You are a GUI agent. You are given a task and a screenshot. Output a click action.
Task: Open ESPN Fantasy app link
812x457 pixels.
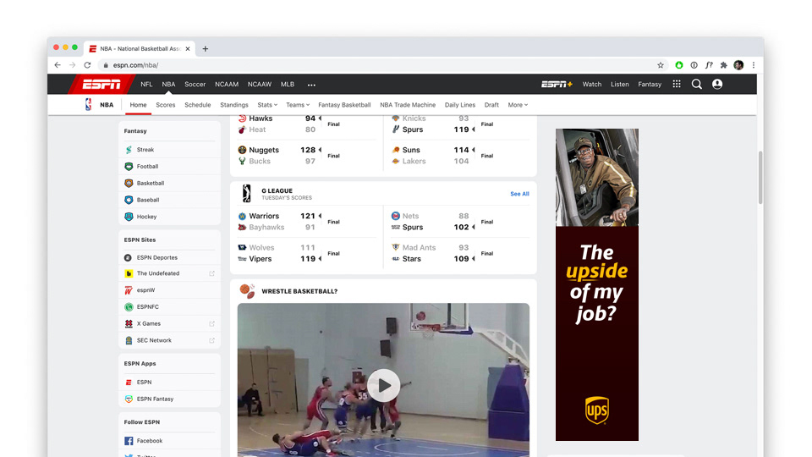point(155,399)
